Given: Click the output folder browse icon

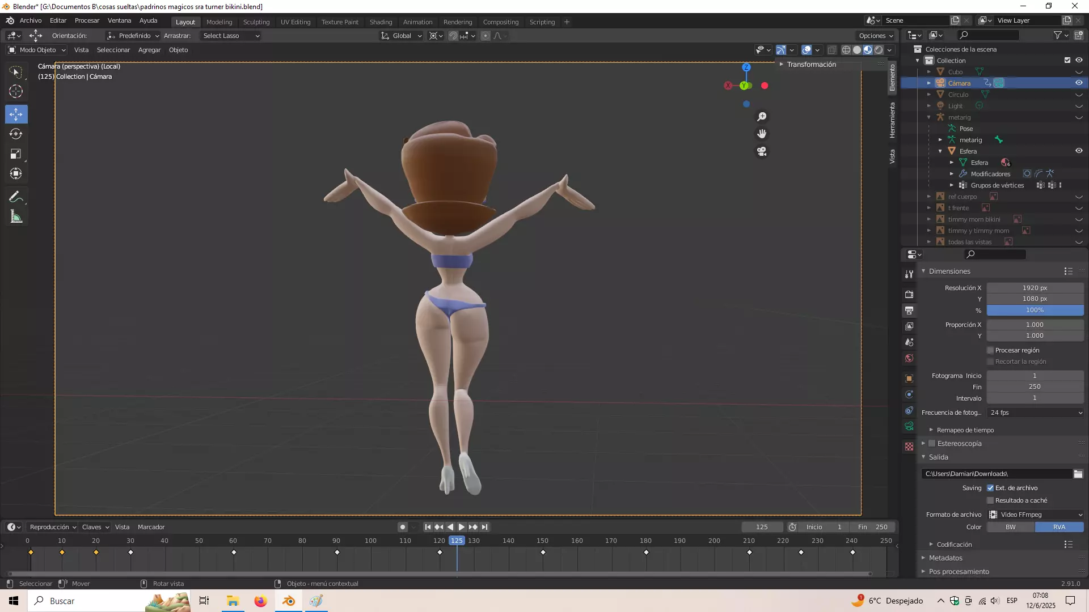Looking at the screenshot, I should [1078, 474].
